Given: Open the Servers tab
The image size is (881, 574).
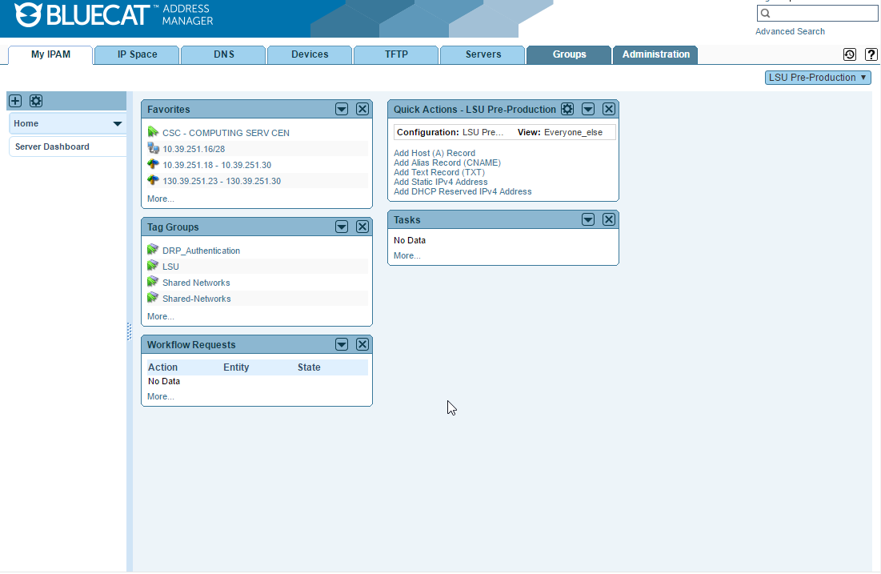Looking at the screenshot, I should 483,54.
